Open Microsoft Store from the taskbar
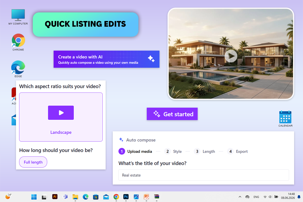303x202 pixels. 96,197
